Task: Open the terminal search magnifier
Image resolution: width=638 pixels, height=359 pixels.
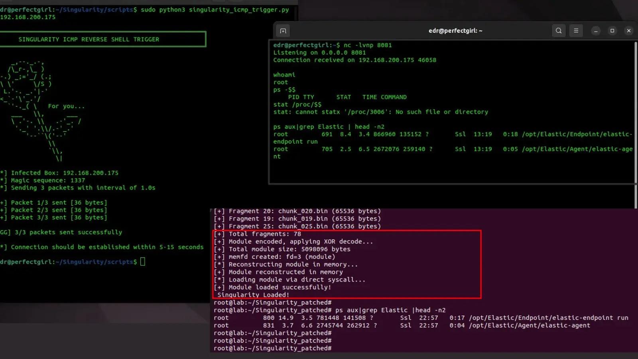Action: click(559, 31)
